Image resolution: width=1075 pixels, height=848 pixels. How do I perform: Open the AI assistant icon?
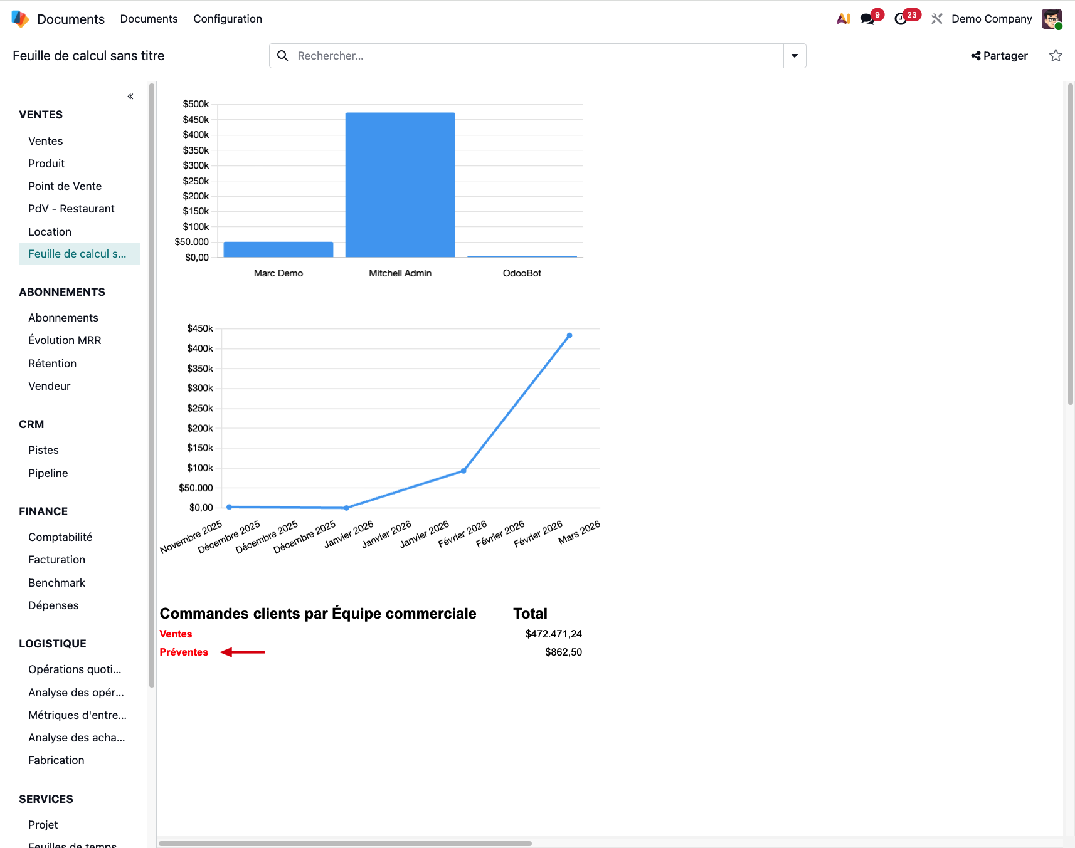[x=843, y=19]
